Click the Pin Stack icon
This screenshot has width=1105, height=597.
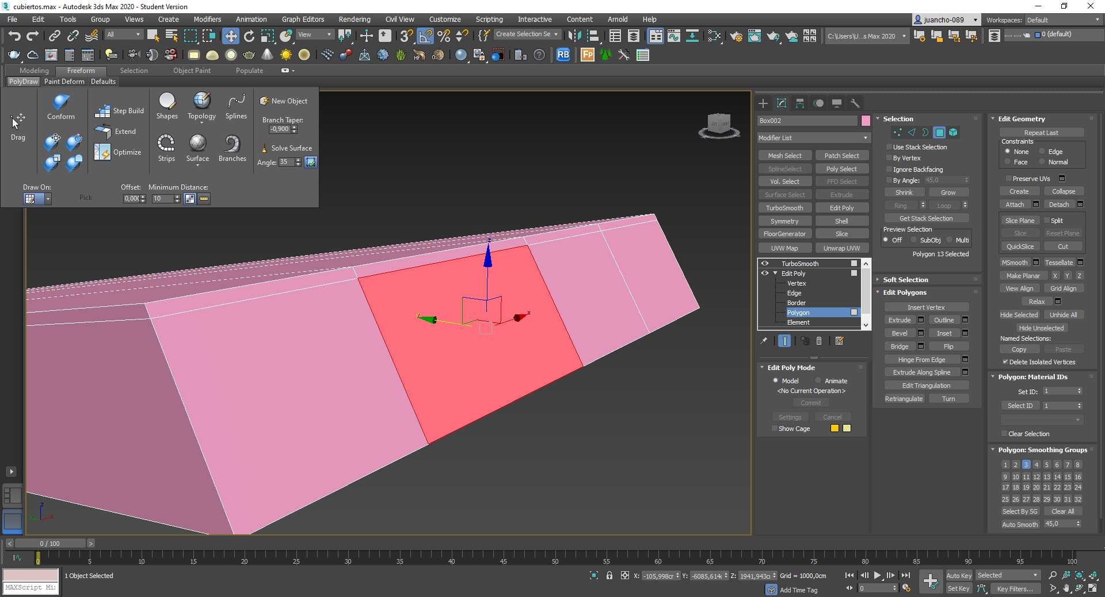[x=764, y=341]
